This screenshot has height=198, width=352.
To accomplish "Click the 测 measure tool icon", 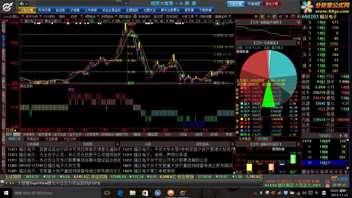I will [x=256, y=16].
